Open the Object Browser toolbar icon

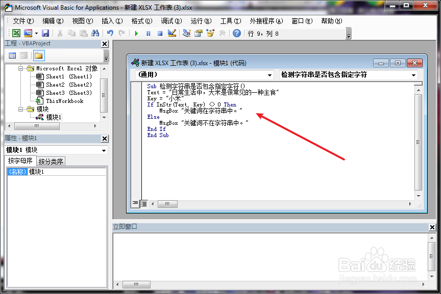pyautogui.click(x=210, y=33)
